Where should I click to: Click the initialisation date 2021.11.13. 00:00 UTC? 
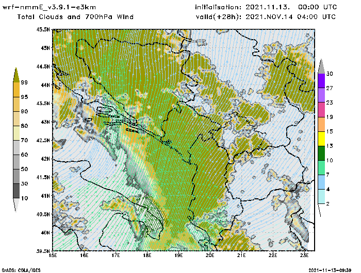(x=291, y=7)
